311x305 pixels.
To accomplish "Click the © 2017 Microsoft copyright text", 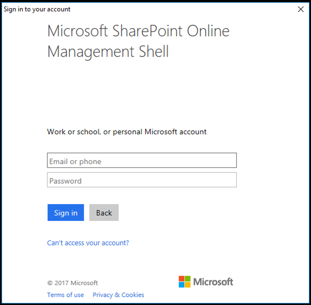I will point(72,283).
